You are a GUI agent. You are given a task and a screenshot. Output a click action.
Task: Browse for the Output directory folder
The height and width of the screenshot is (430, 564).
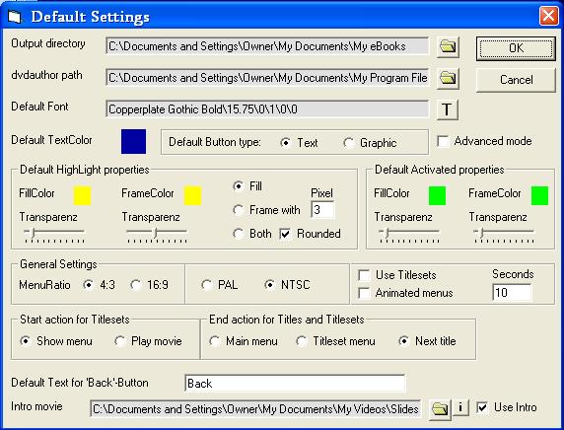448,46
